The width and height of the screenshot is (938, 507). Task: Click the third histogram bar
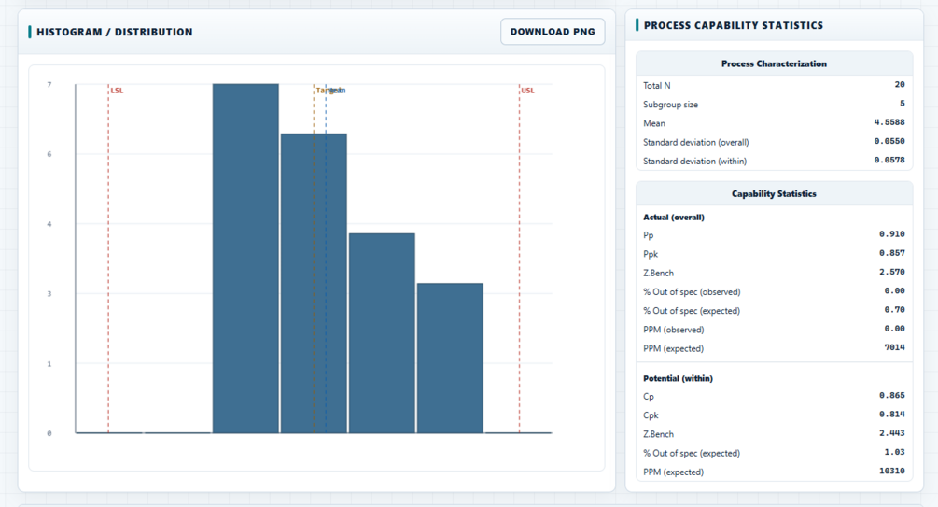pyautogui.click(x=382, y=332)
